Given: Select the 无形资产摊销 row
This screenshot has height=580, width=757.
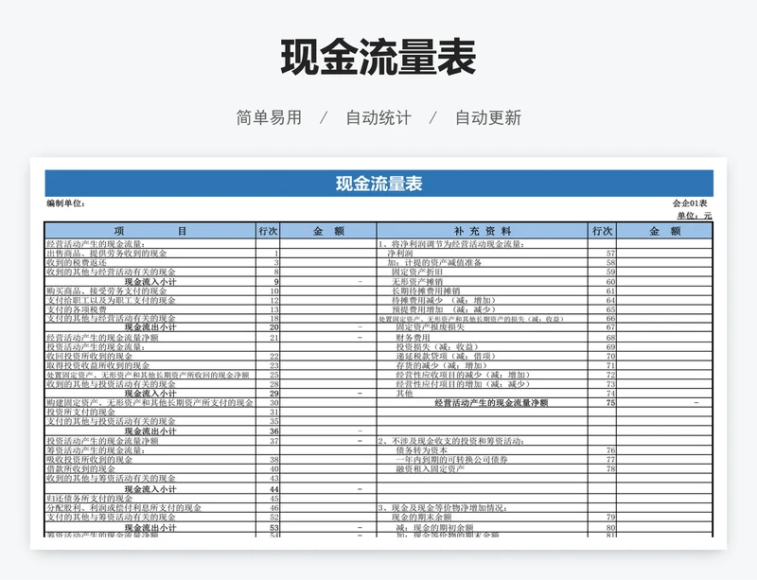Looking at the screenshot, I should tap(417, 282).
